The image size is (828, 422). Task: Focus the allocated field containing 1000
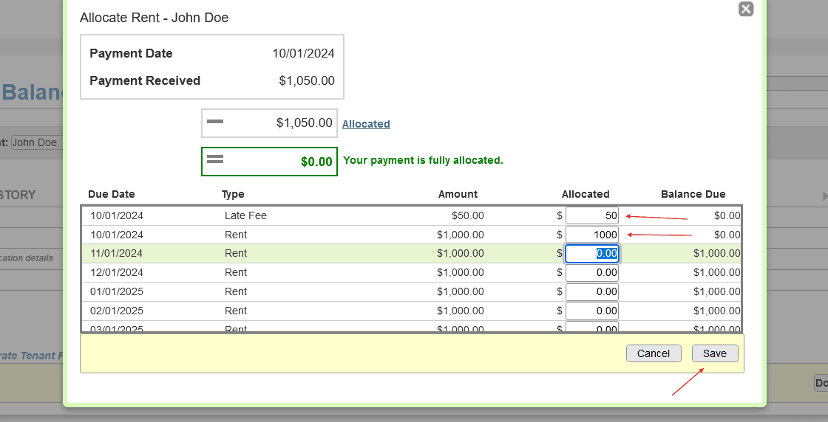[x=591, y=235]
